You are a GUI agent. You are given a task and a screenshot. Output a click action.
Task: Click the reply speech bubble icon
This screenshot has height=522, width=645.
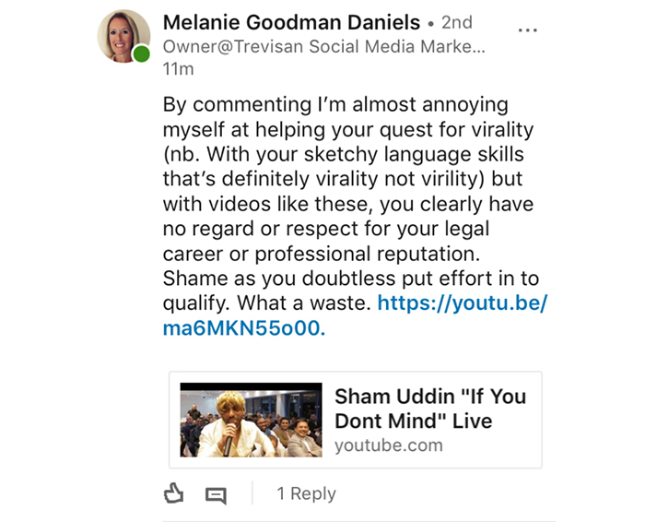click(216, 495)
